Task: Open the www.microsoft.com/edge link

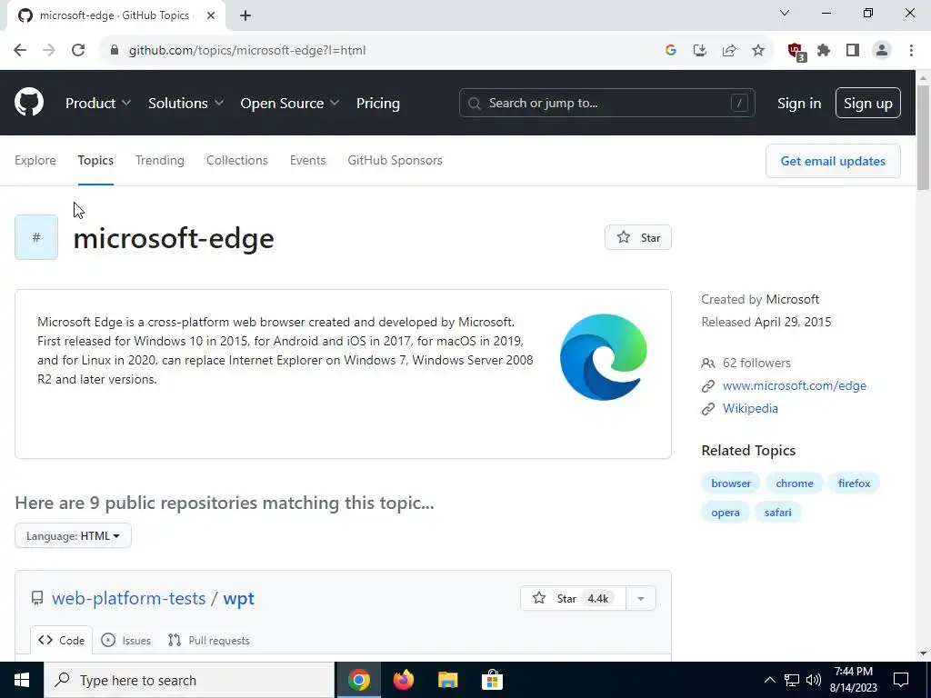Action: coord(795,385)
